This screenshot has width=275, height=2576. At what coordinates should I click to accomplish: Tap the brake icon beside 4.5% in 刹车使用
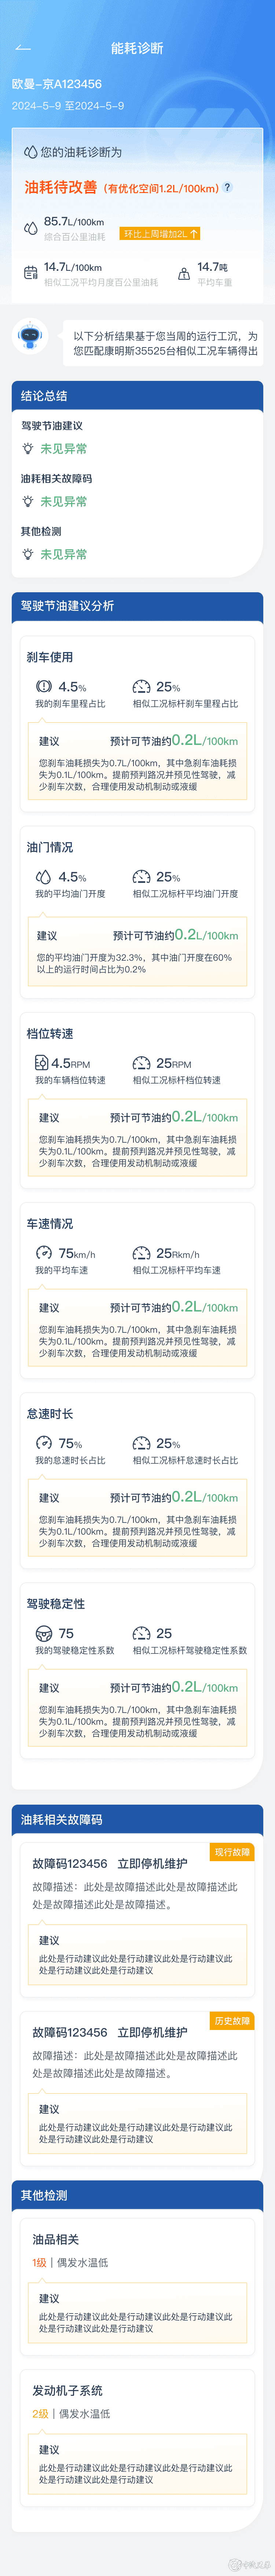[x=43, y=687]
